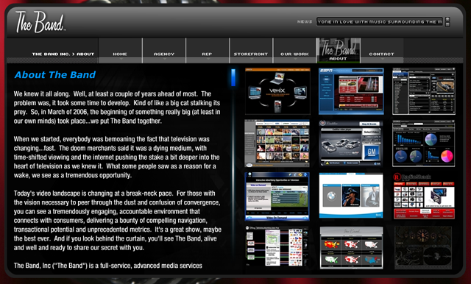471x284 pixels.
Task: Open the Contact tab
Action: (381, 51)
